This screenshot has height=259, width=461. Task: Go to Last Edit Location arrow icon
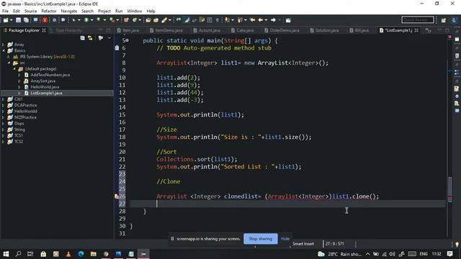coord(252,20)
